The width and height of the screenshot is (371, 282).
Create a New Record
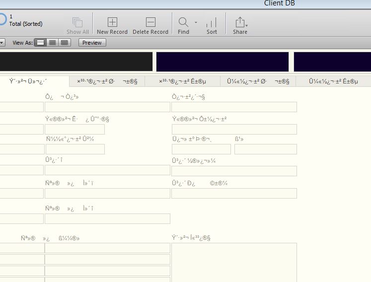[x=112, y=22]
